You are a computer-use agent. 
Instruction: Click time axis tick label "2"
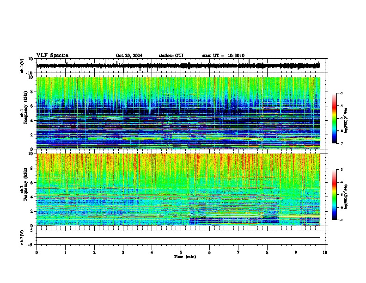pyautogui.click(x=94, y=252)
